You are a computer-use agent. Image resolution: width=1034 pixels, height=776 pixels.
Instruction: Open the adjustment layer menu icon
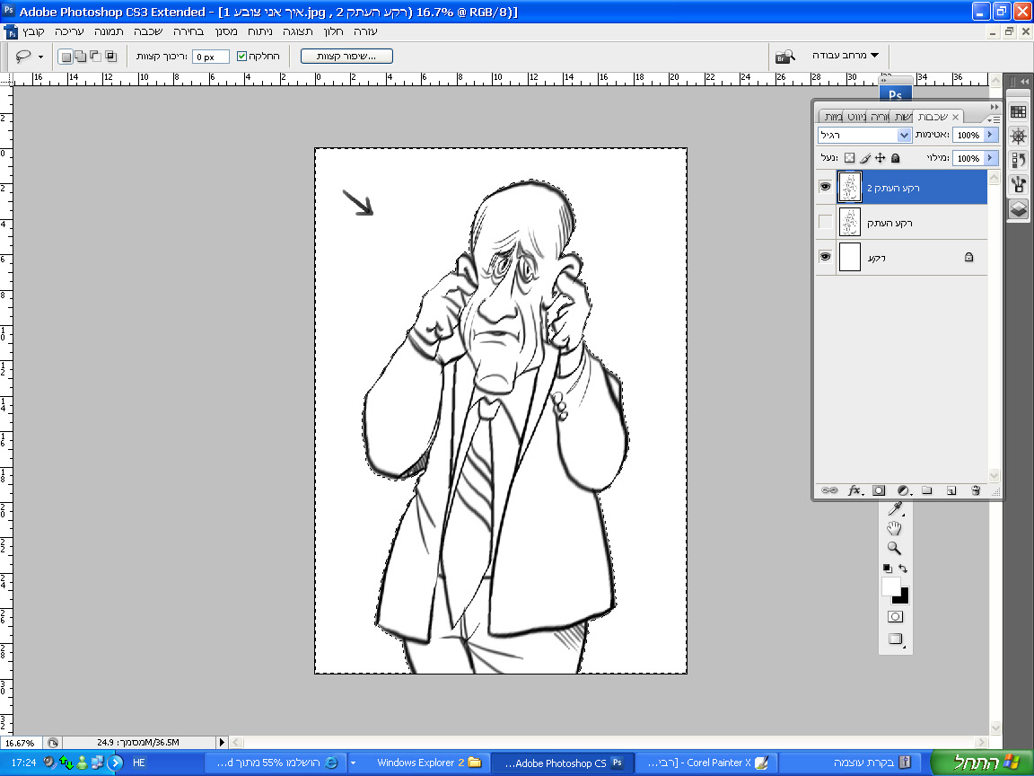coord(904,490)
